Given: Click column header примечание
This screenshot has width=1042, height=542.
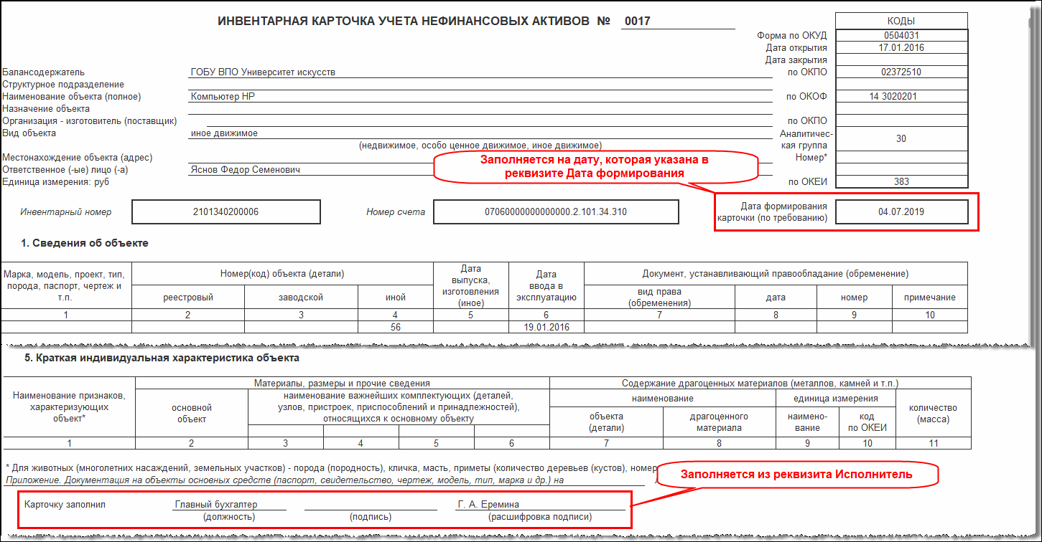Looking at the screenshot, I should (x=930, y=297).
